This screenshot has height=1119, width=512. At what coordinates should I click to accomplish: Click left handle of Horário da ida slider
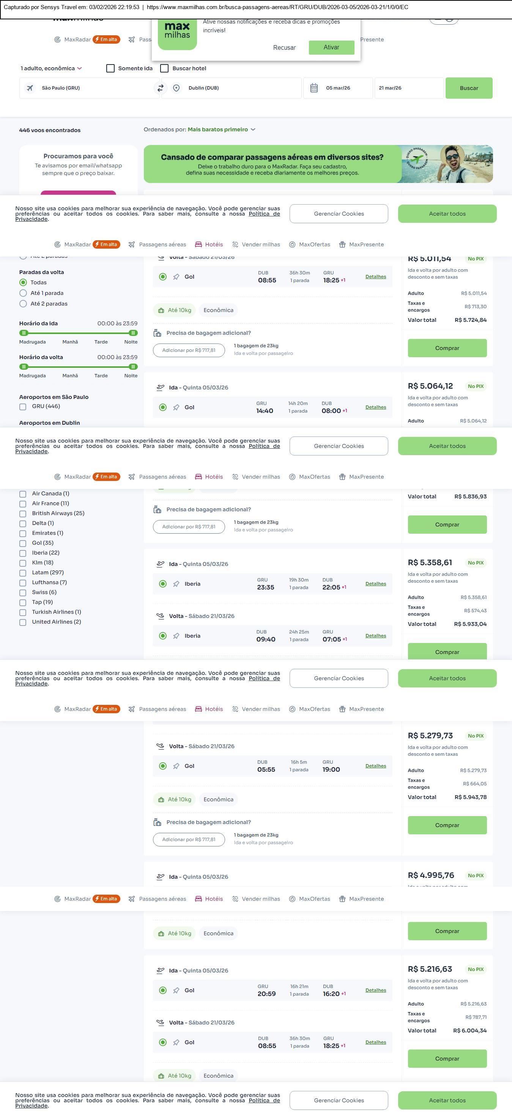(24, 333)
